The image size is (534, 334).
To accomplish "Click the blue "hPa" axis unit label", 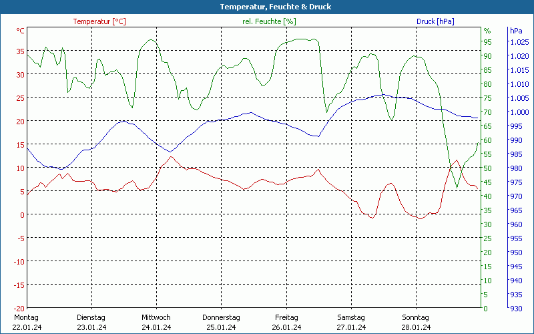I will point(516,31).
